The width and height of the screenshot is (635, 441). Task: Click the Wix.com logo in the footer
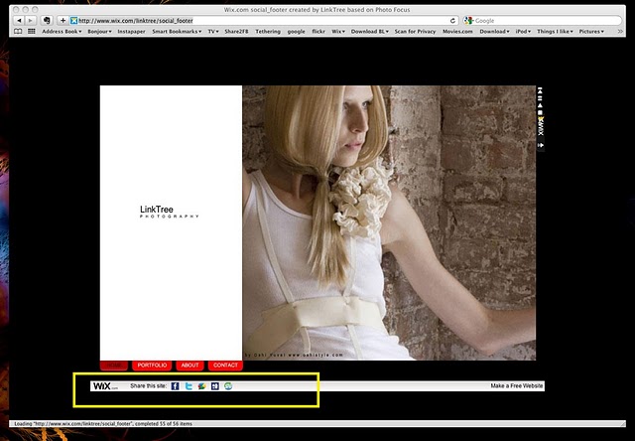(104, 385)
